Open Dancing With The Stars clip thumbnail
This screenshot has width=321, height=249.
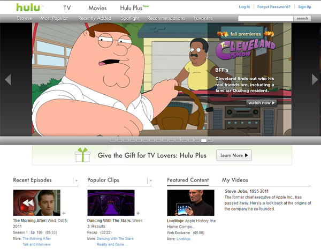[x=111, y=202]
